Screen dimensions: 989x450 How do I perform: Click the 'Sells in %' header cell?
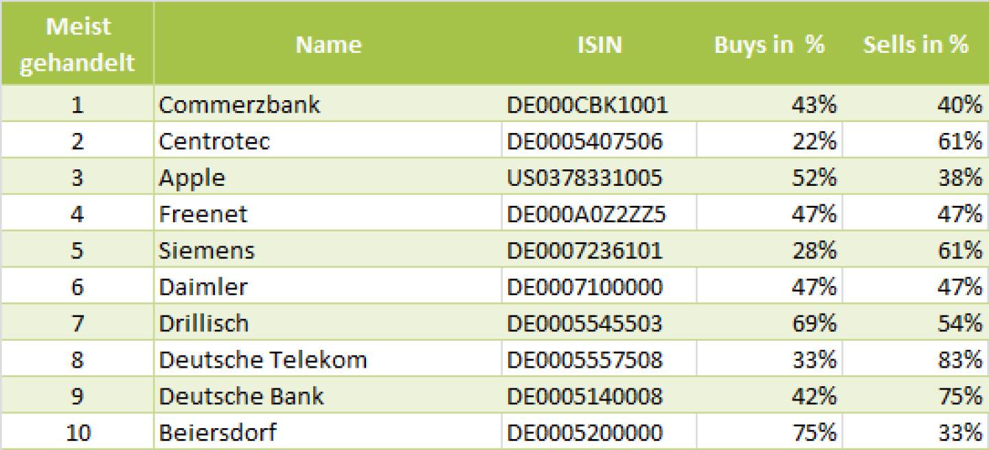[x=915, y=45]
